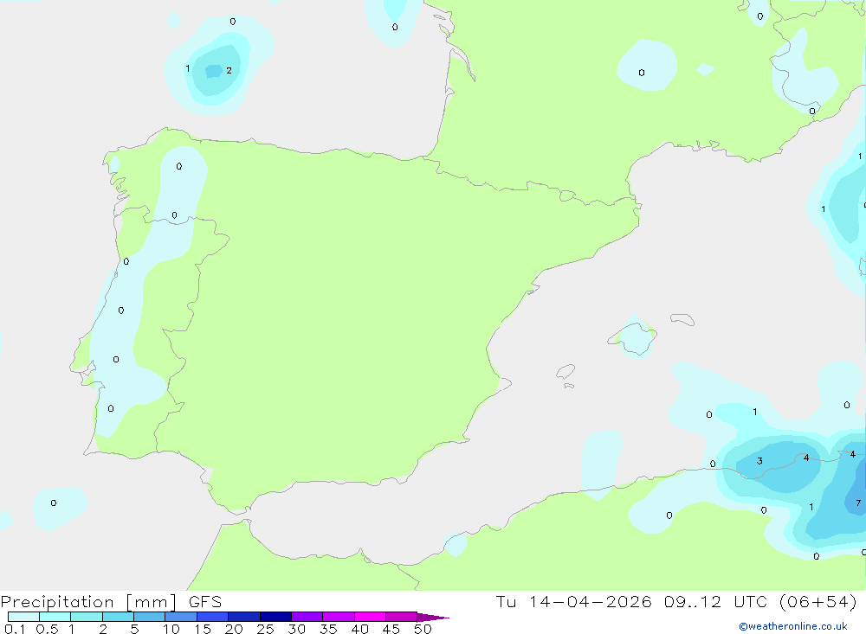Image resolution: width=866 pixels, height=634 pixels.
Task: Click the 0.5–1 mm legend color swatch
Action: coord(55,617)
